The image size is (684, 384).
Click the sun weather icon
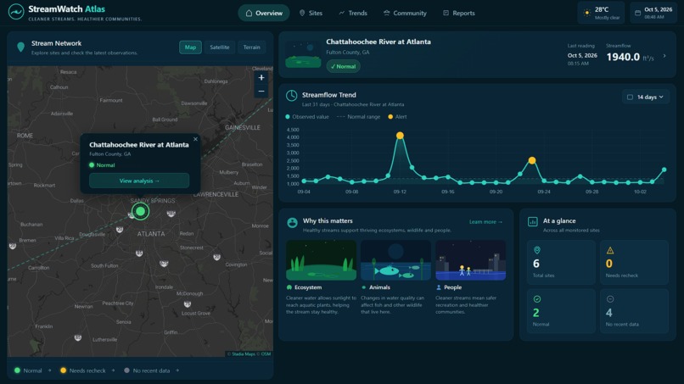(587, 13)
